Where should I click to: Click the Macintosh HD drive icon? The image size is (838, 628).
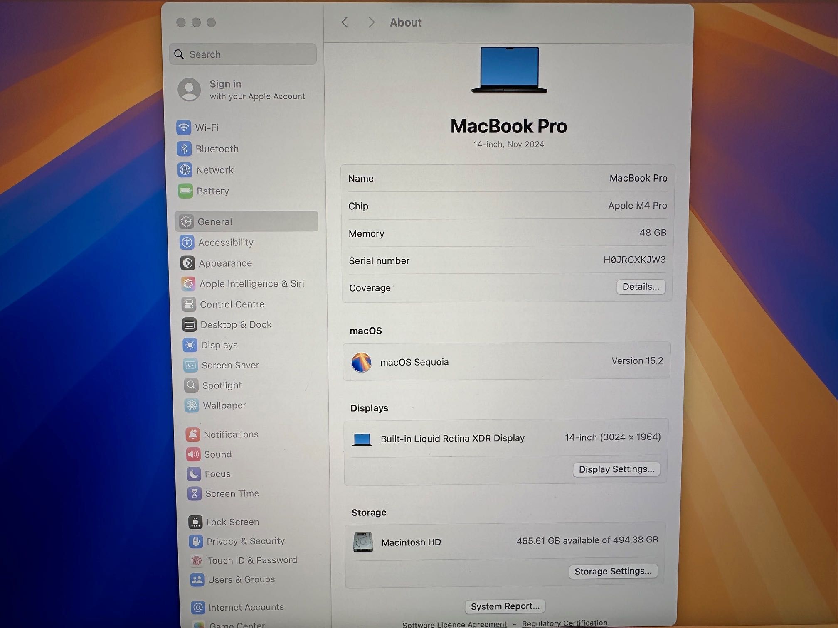pyautogui.click(x=363, y=542)
